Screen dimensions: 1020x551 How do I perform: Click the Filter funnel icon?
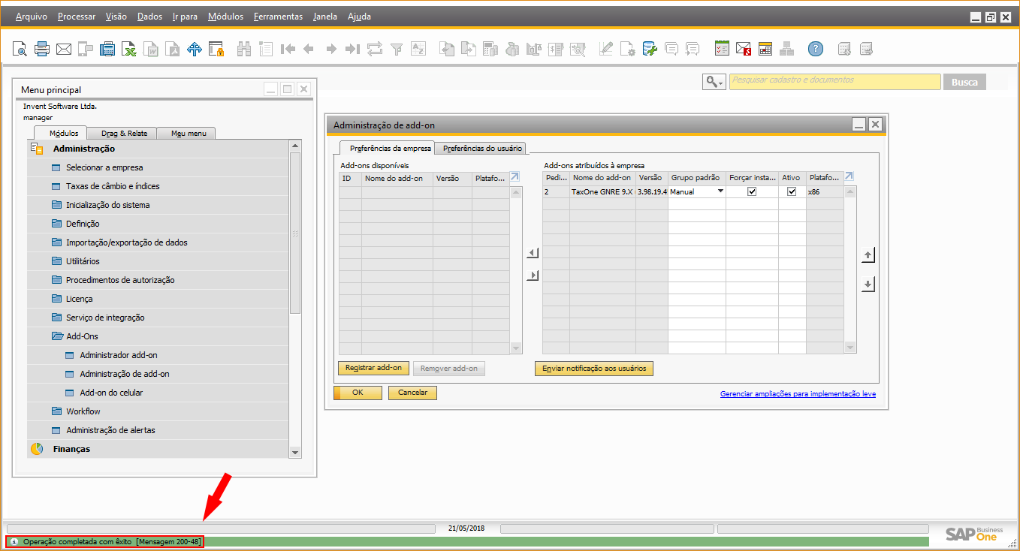(x=396, y=50)
